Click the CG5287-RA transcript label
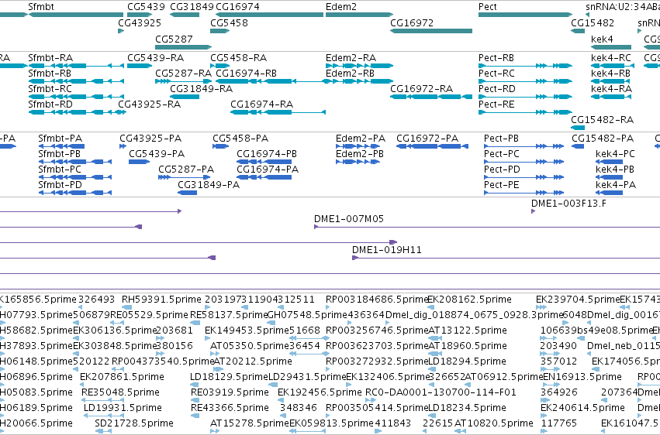The height and width of the screenshot is (435, 660). 184,73
